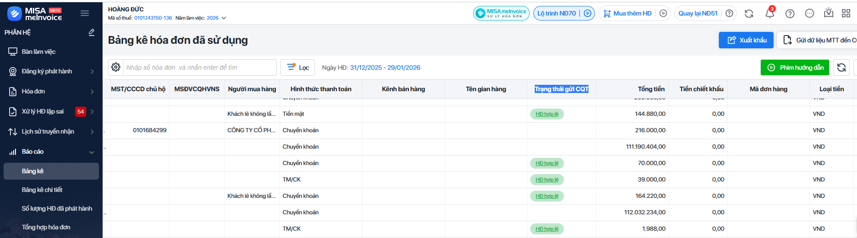Click Loại tiền column header
857x238 pixels.
click(x=831, y=89)
